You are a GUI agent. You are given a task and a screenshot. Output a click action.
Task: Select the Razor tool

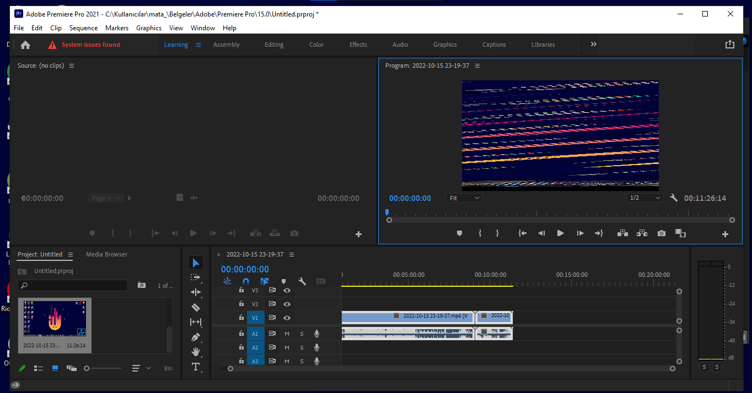click(x=196, y=307)
